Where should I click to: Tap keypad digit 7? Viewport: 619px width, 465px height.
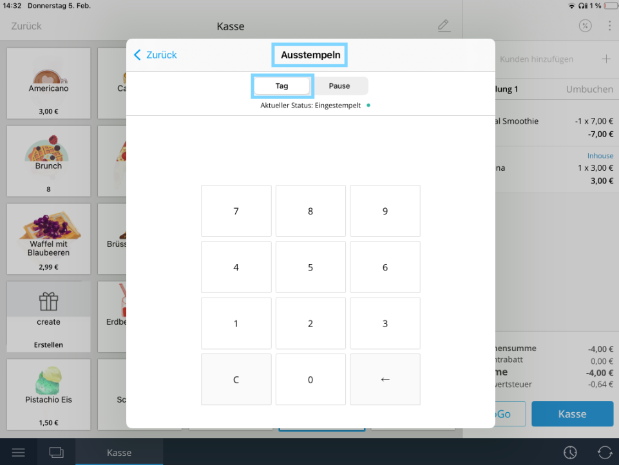(x=236, y=211)
